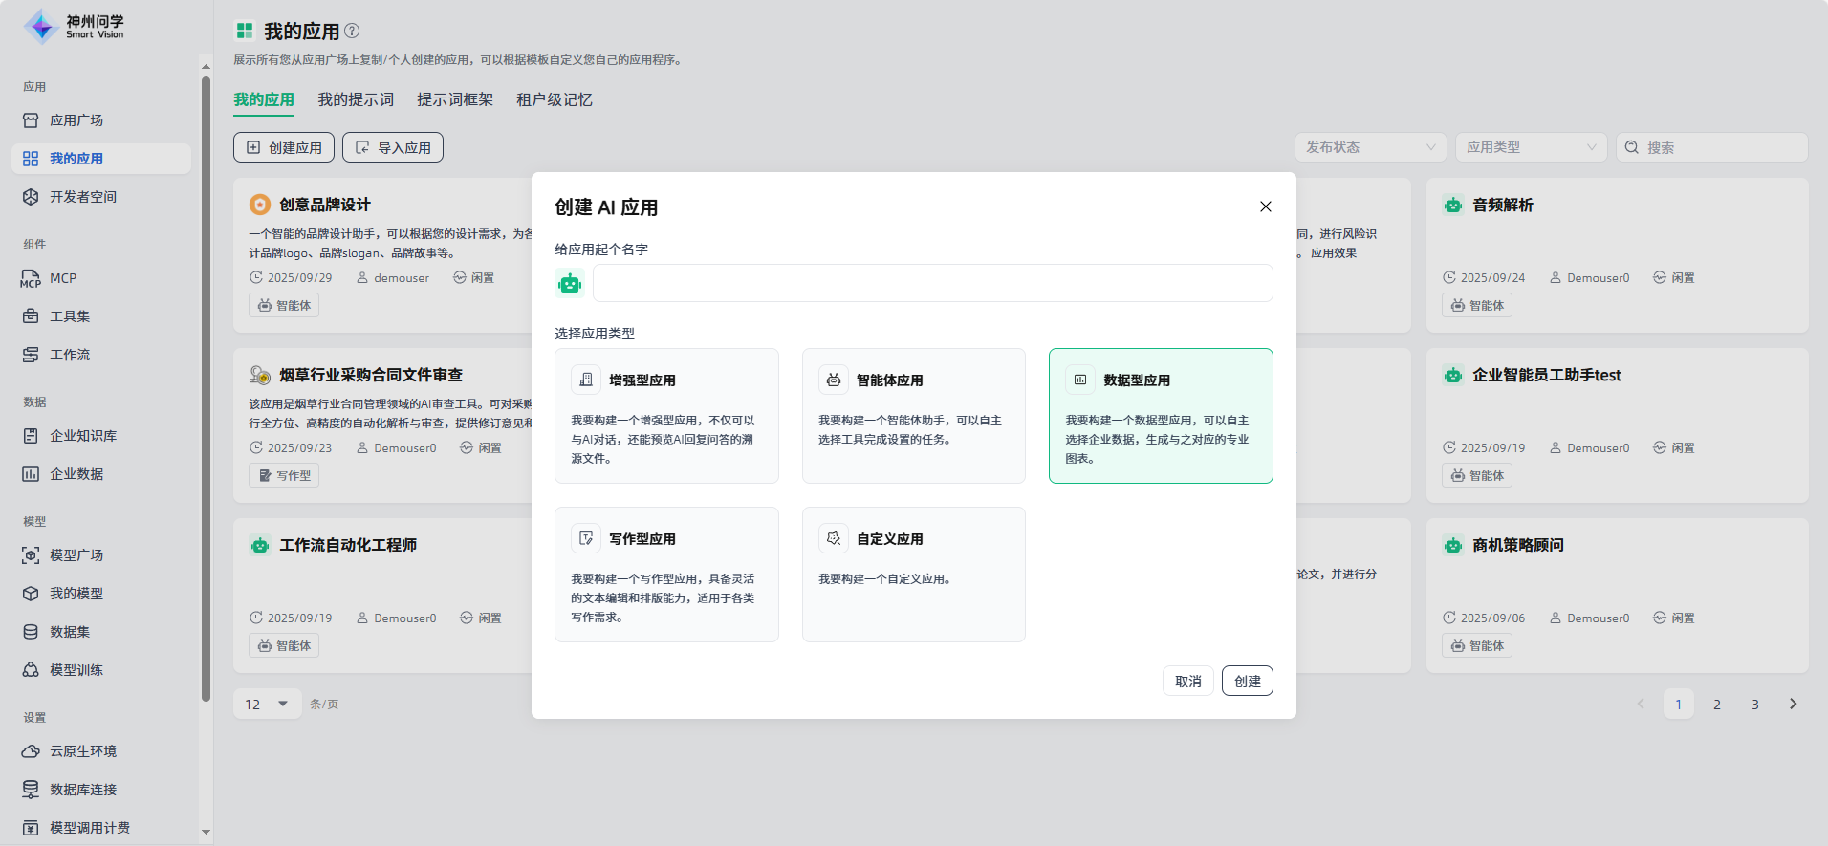Switch to the 租户级记忆 tab
1828x846 pixels.
click(x=554, y=99)
